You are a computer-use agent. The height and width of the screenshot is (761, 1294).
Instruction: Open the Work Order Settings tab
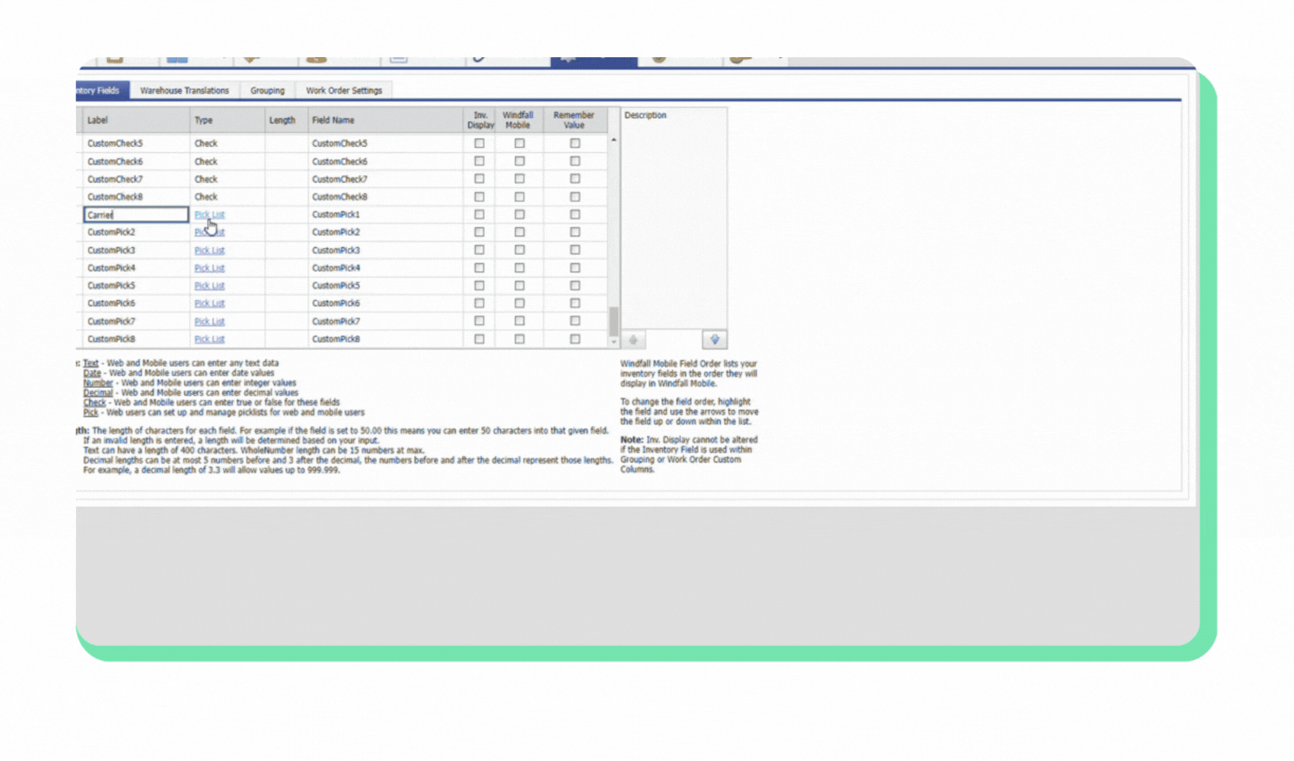344,91
